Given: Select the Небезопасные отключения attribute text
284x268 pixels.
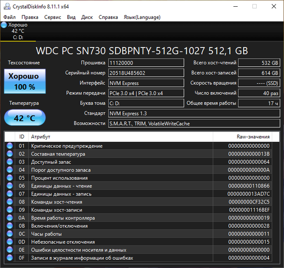Looking at the screenshot, I should point(63,242).
